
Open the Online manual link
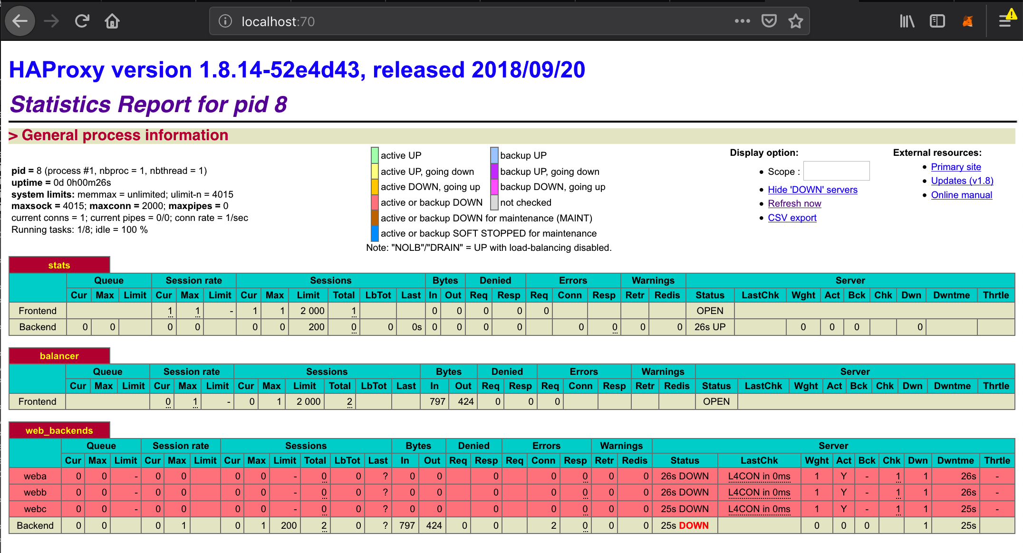(961, 195)
